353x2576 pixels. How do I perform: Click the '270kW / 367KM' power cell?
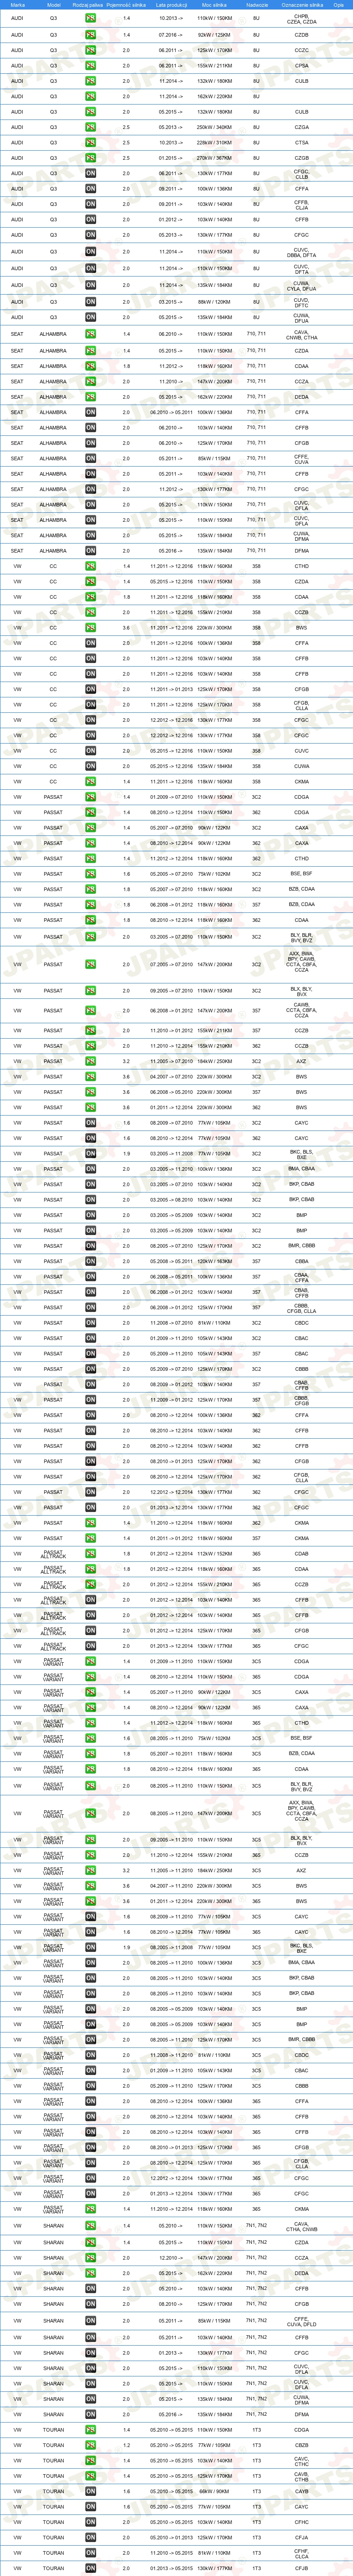point(214,158)
